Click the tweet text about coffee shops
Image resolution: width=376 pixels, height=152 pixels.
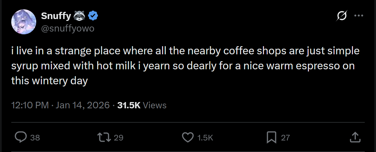point(185,66)
